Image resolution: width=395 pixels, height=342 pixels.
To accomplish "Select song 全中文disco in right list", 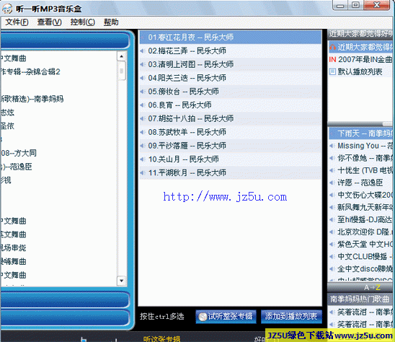I will click(x=360, y=269).
